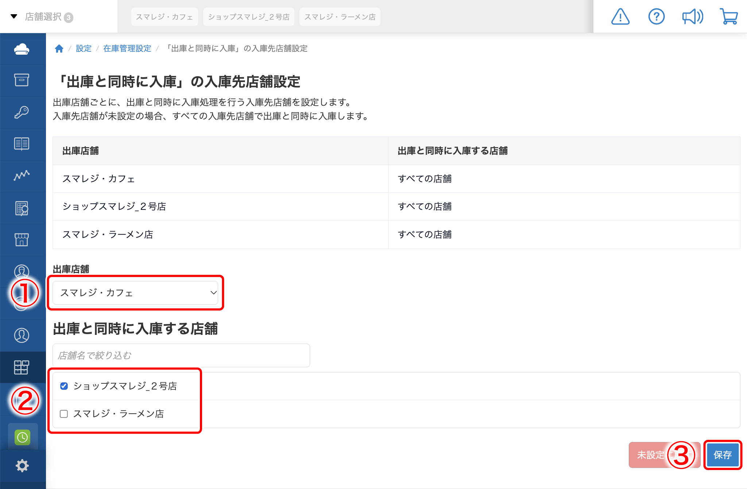Viewport: 747px width, 489px height.
Task: Click the blue 保存 button
Action: pos(723,455)
